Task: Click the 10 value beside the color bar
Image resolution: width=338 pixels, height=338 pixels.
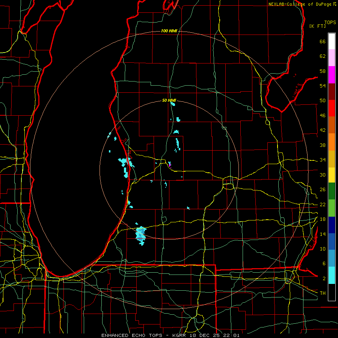Action: tap(323, 249)
